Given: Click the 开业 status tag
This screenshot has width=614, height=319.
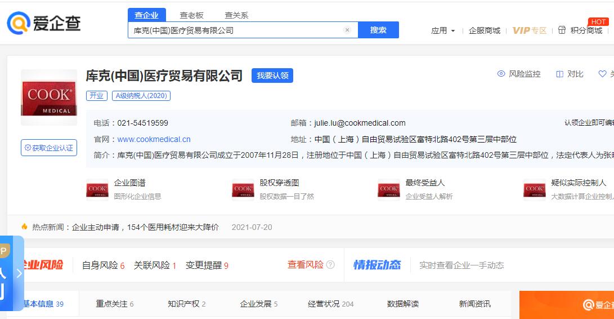Looking at the screenshot, I should click(x=97, y=96).
